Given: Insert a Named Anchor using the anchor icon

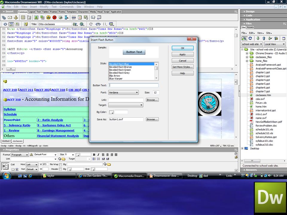Looking at the screenshot, I should [x=16, y=18].
